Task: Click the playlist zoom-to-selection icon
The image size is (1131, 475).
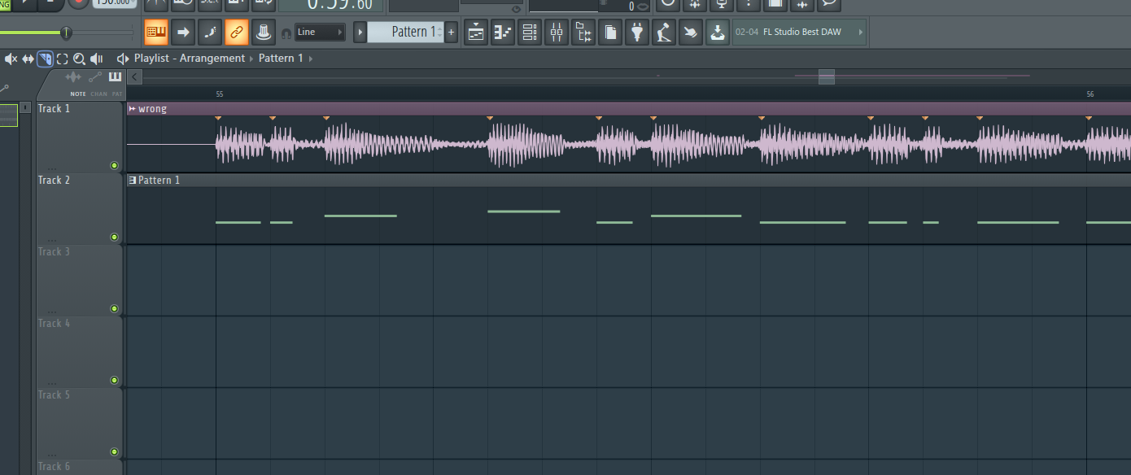Action: coord(62,59)
